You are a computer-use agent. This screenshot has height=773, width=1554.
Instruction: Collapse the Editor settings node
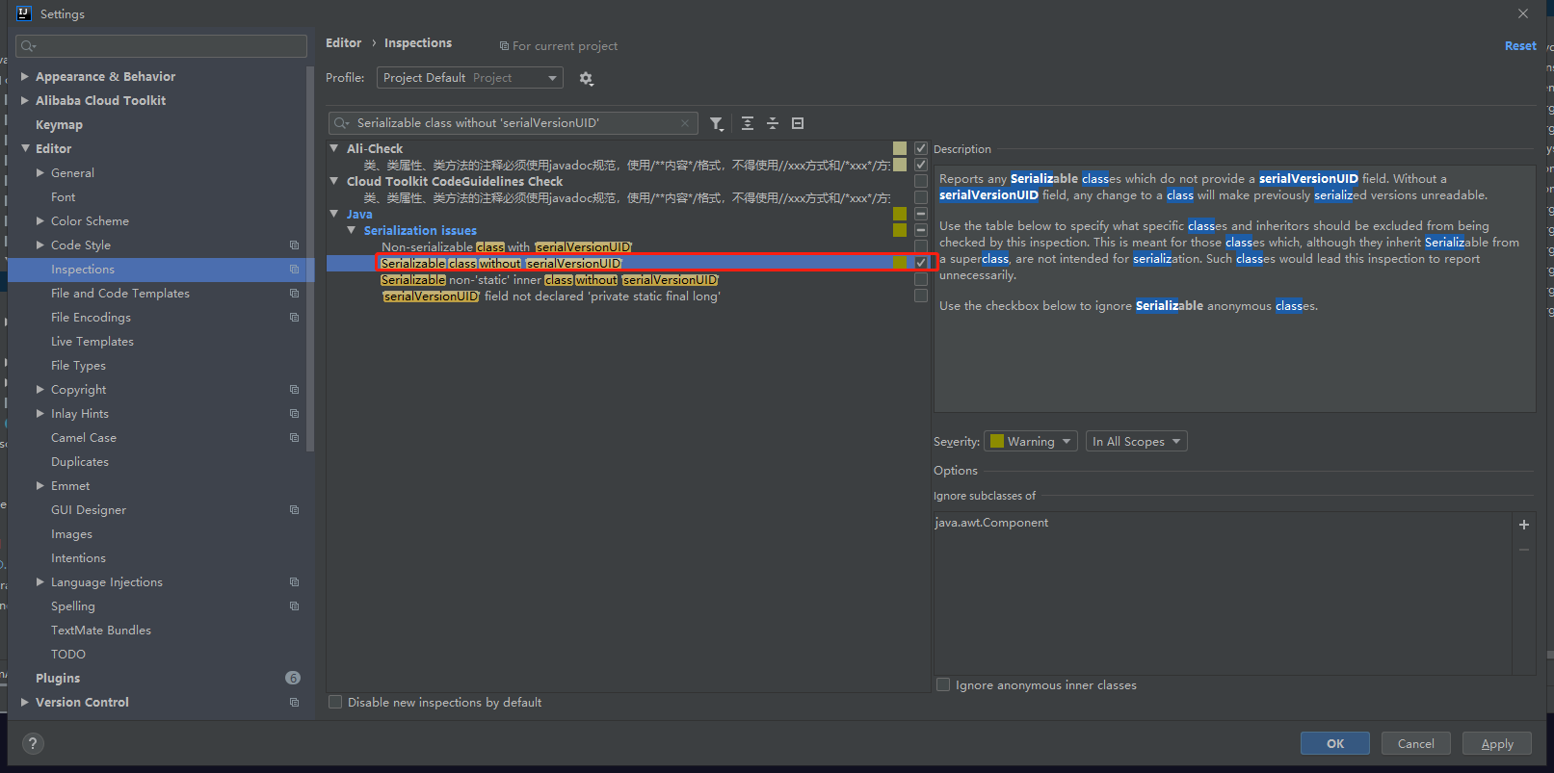pyautogui.click(x=25, y=148)
